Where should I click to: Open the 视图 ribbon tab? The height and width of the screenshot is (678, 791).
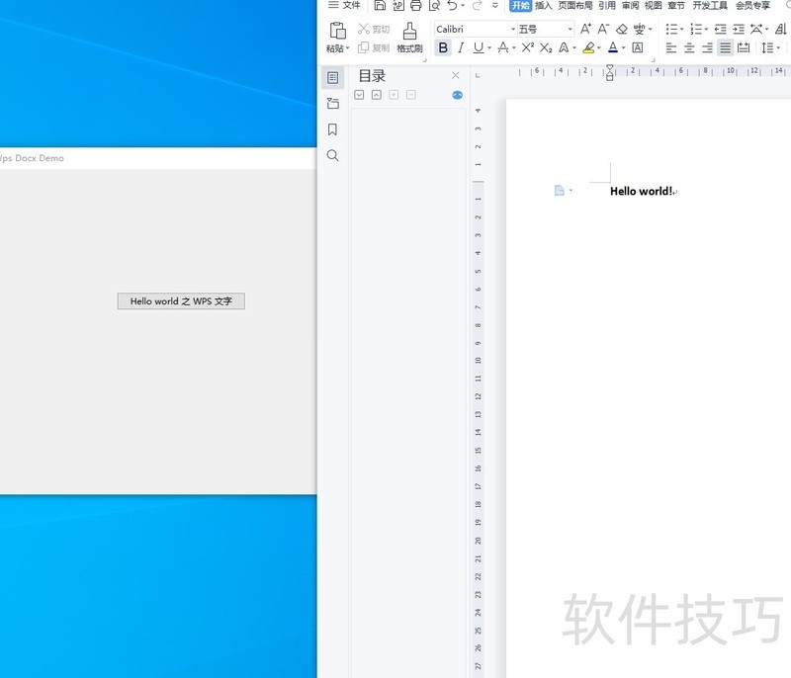(x=654, y=5)
